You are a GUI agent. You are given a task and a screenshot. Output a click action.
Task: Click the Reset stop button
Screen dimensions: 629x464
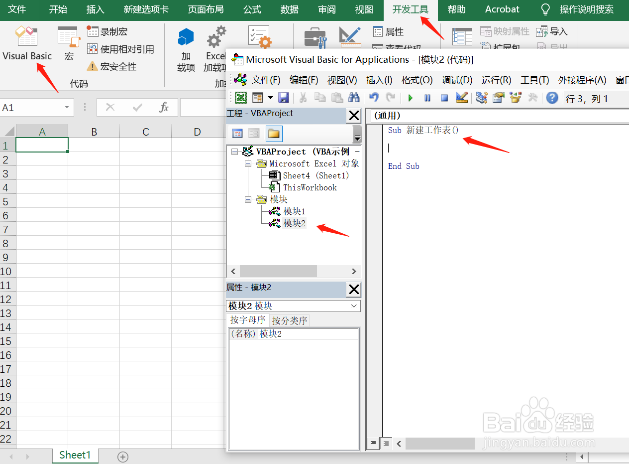click(x=444, y=98)
